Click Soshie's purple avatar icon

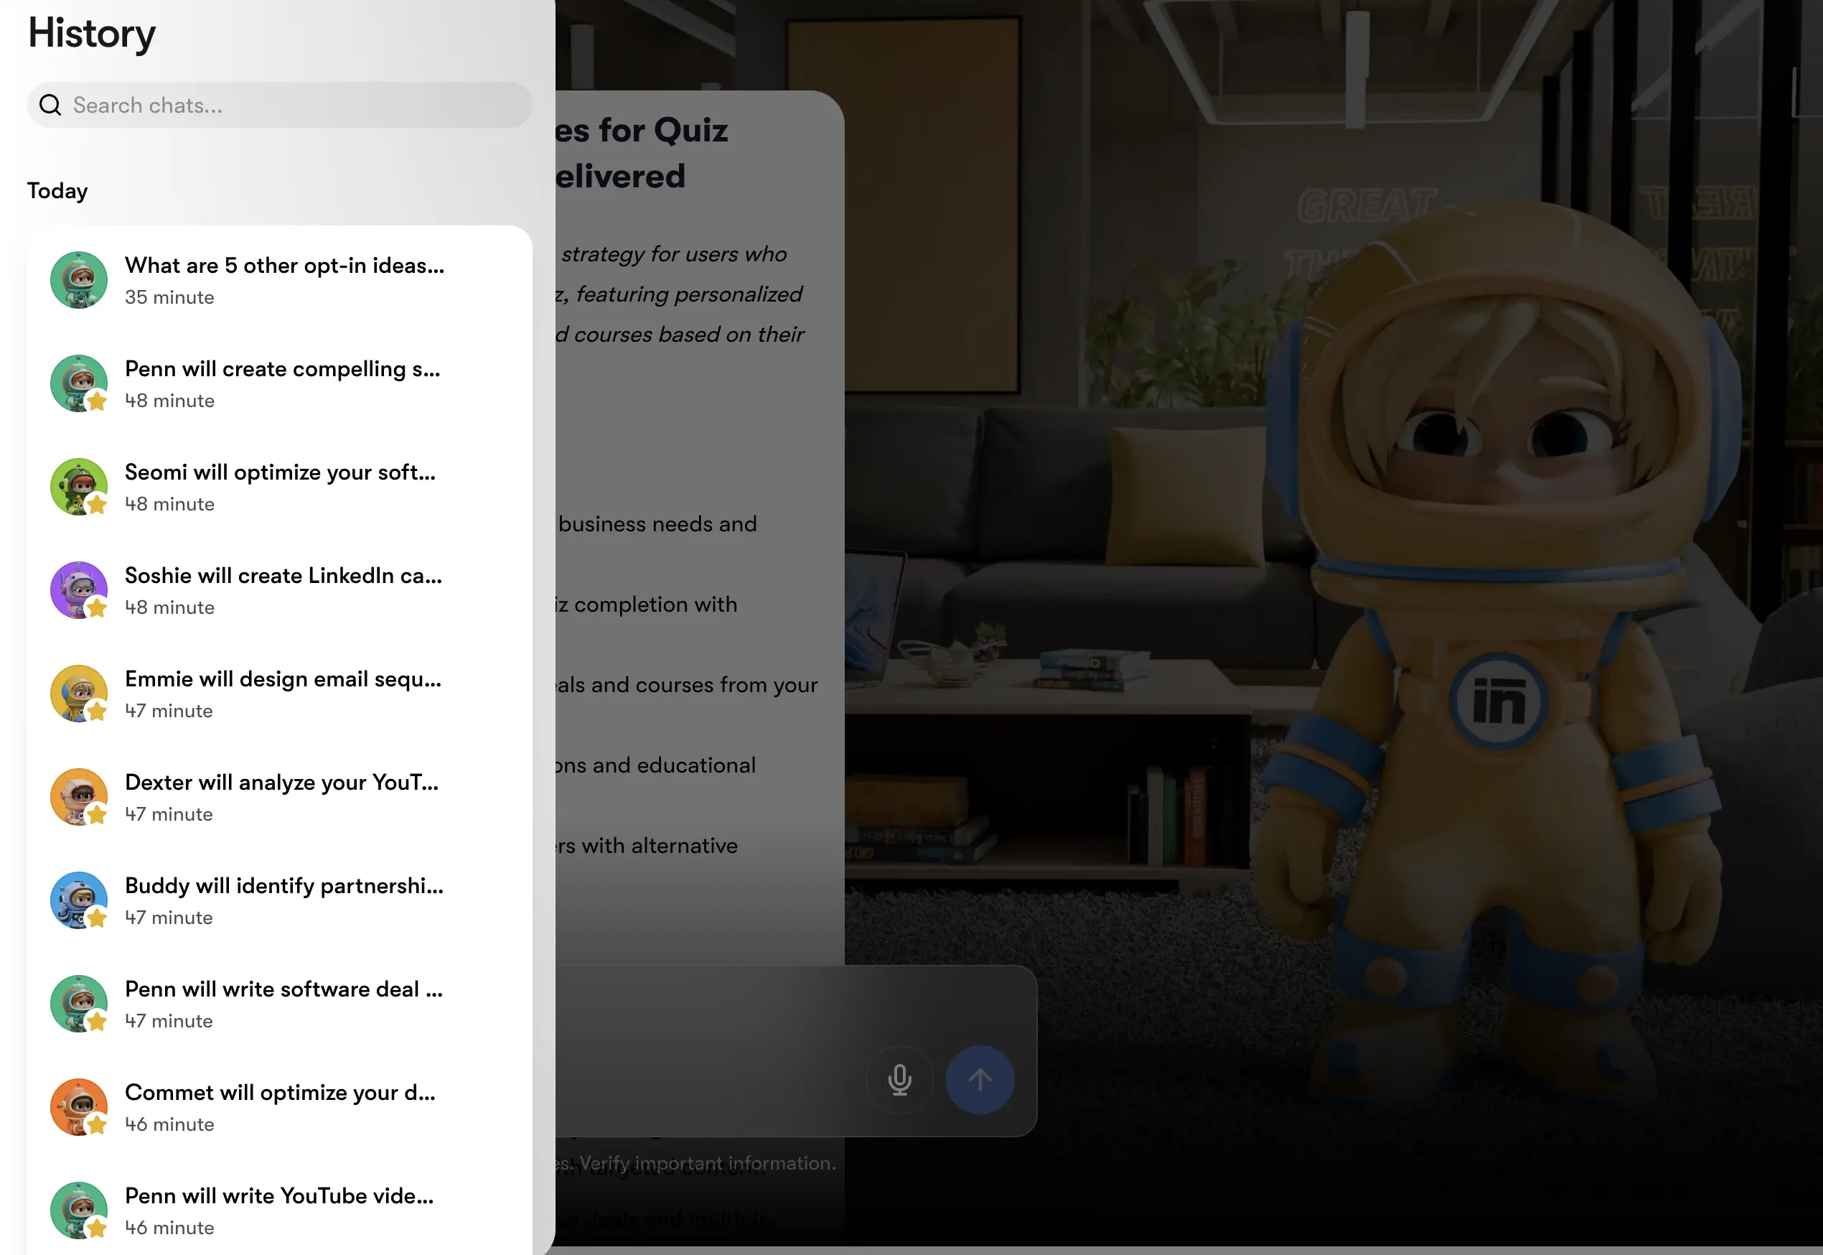point(79,589)
